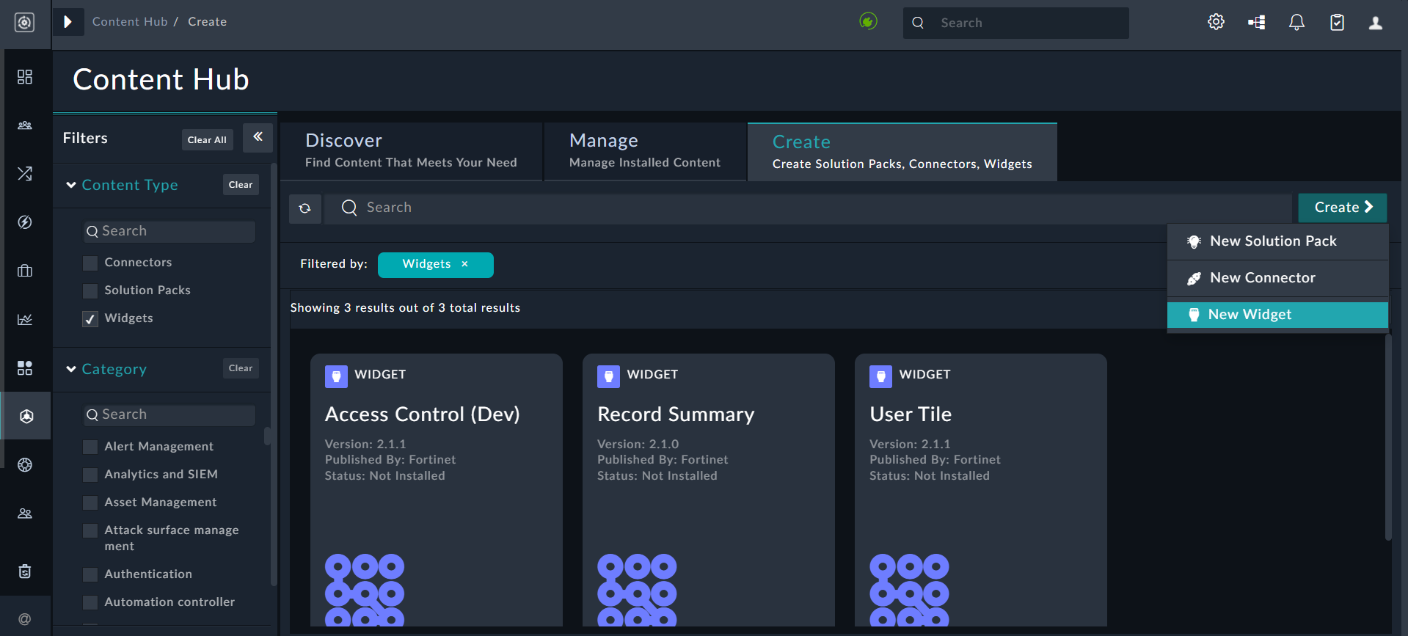The width and height of the screenshot is (1408, 636).
Task: Click the @ icon at sidebar bottom
Action: pos(25,619)
